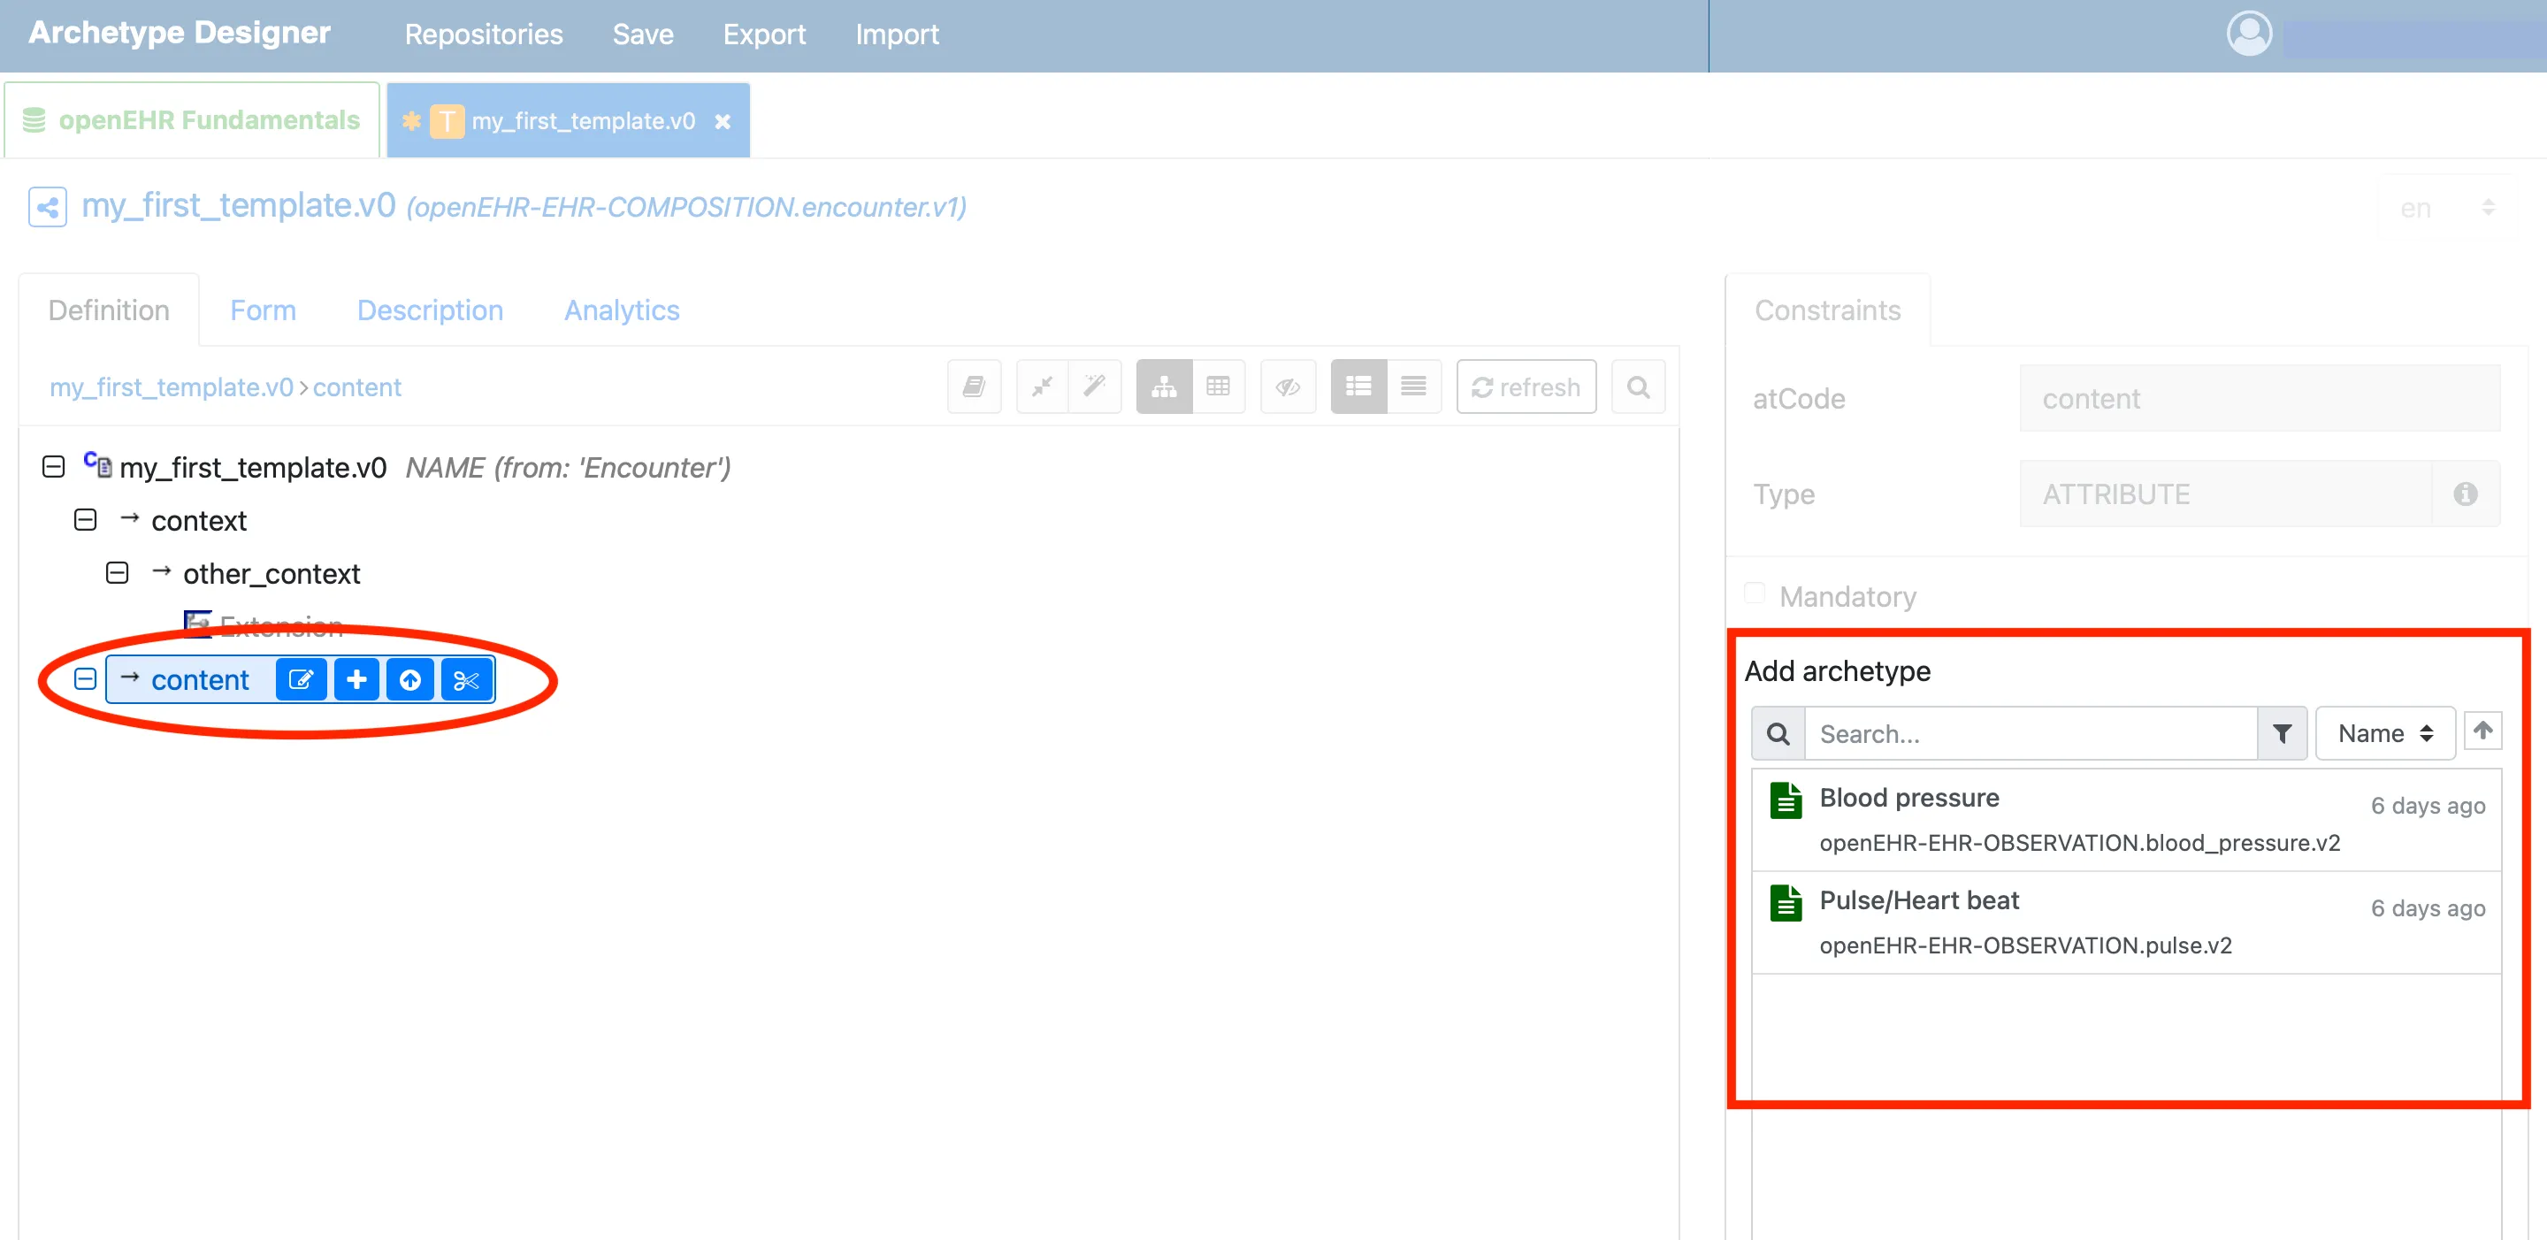The width and height of the screenshot is (2547, 1240).
Task: Check the Mandatory checkbox
Action: (x=1755, y=593)
